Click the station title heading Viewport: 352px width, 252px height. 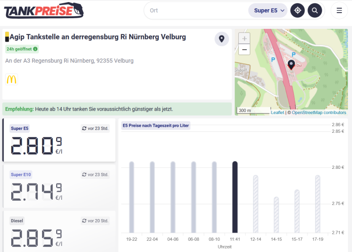tap(98, 37)
